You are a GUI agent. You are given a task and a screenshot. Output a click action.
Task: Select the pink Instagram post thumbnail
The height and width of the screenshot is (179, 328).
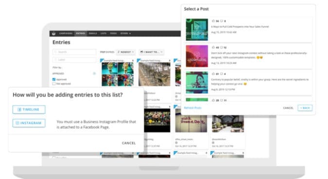[197, 56]
